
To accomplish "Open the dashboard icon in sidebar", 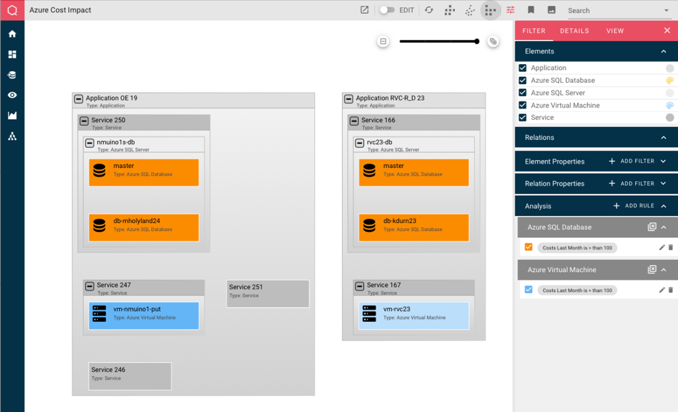I will pos(12,55).
